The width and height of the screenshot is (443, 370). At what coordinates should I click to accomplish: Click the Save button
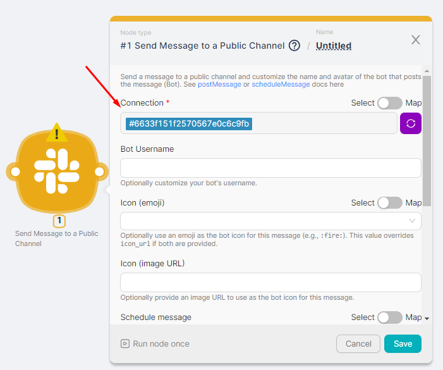(403, 344)
